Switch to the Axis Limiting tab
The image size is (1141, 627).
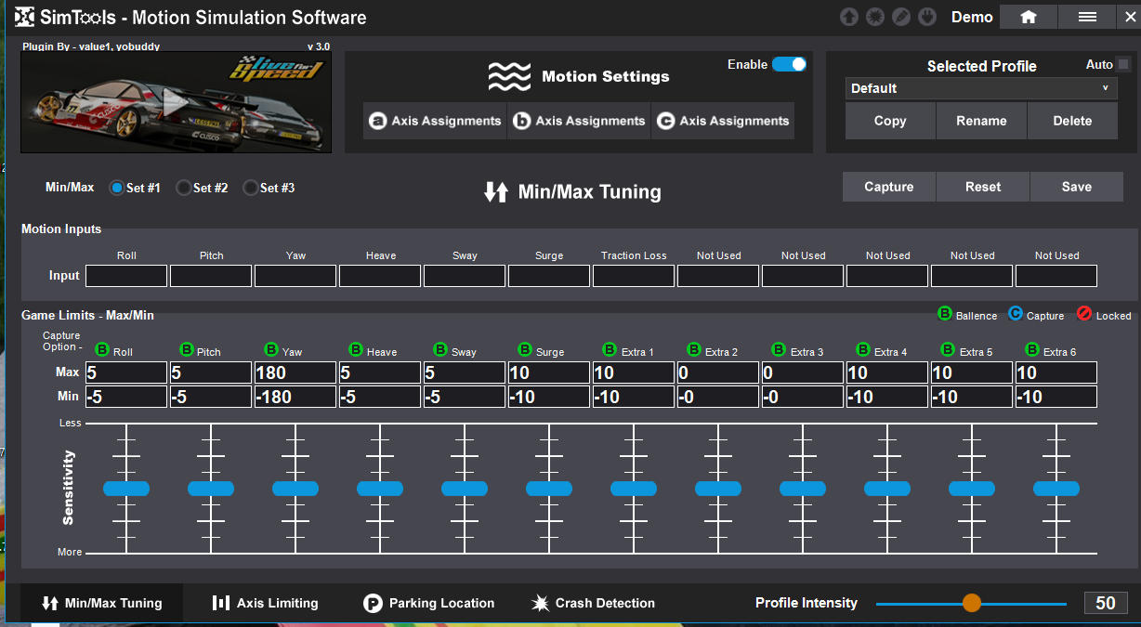coord(266,603)
